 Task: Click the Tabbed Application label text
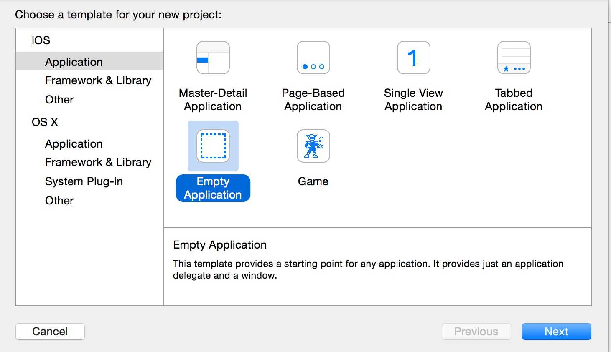click(514, 100)
